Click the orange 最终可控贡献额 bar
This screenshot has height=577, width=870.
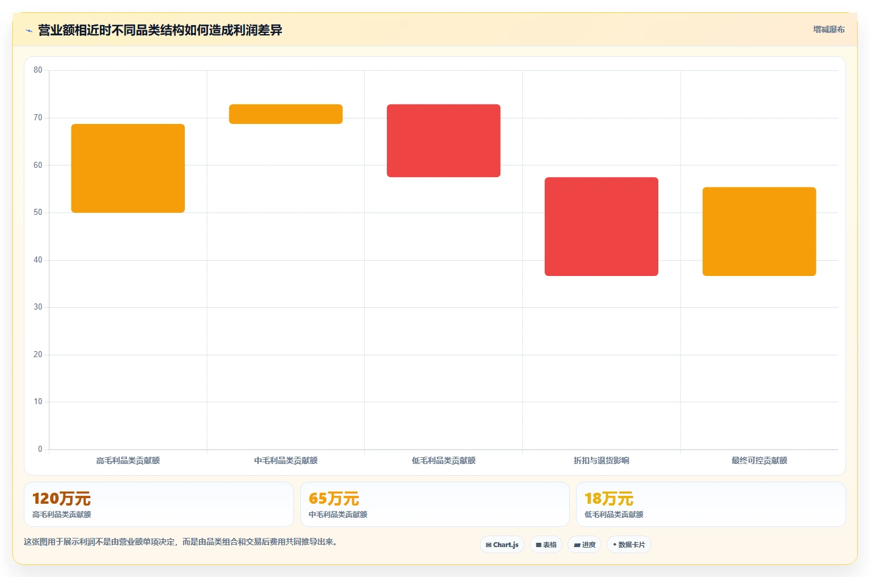759,231
